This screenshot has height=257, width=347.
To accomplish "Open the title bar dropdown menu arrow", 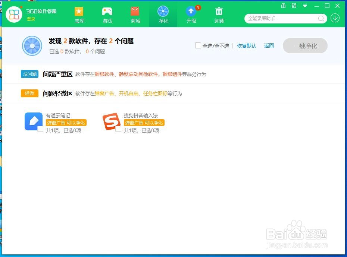I will (x=305, y=6).
